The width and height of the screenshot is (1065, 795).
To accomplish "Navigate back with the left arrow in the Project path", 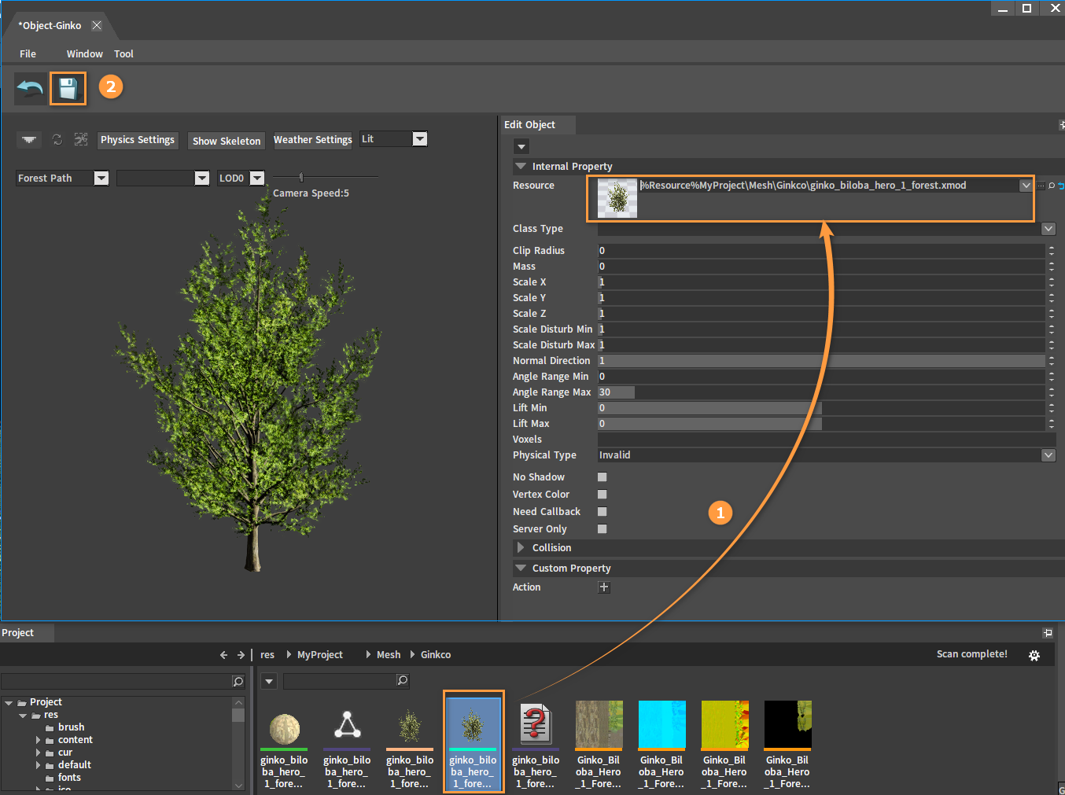I will 223,654.
